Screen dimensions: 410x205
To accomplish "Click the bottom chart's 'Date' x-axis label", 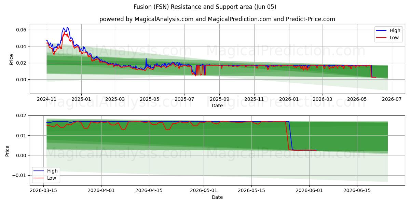I will coord(217,197).
